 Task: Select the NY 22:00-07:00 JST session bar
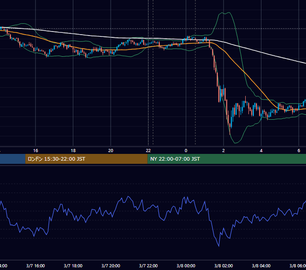pos(226,159)
